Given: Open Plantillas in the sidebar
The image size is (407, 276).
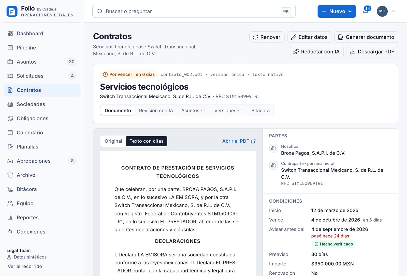Looking at the screenshot, I should click(42, 147).
